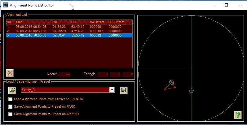Open help via green question mark icon
Image resolution: width=247 pixels, height=125 pixels.
[x=238, y=115]
